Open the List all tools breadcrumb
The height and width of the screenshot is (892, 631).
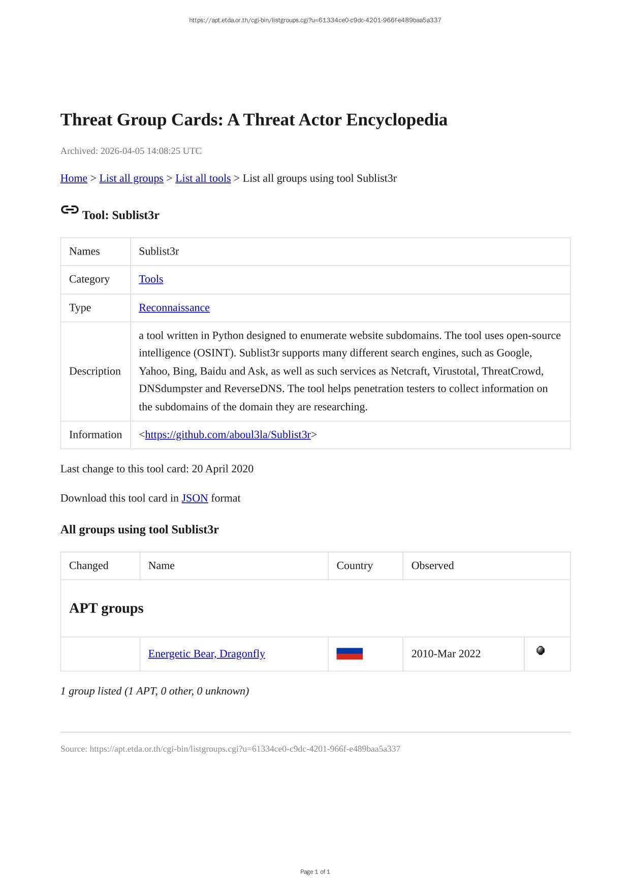203,178
